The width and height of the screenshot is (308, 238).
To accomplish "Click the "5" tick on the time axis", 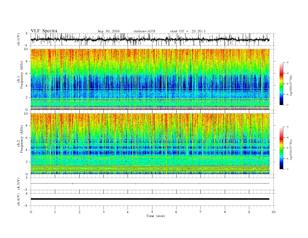I will pyautogui.click(x=152, y=212).
